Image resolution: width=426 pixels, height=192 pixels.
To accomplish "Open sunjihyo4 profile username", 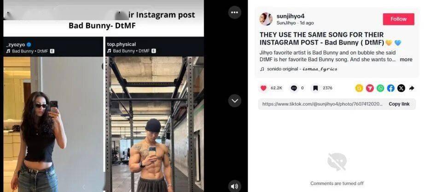I will pos(291,16).
